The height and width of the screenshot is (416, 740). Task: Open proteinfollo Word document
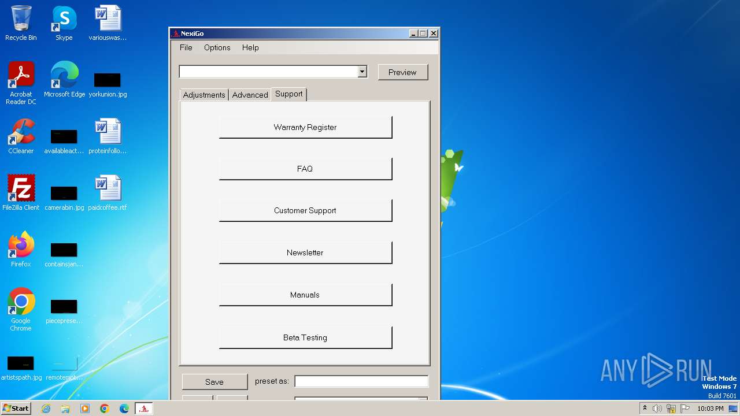pos(108,136)
